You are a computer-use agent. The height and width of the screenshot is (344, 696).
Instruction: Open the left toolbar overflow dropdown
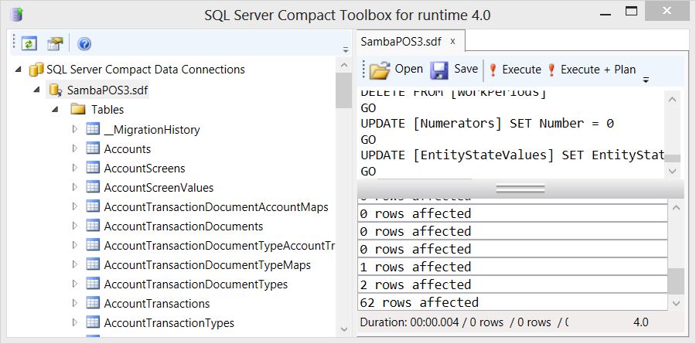pyautogui.click(x=345, y=49)
